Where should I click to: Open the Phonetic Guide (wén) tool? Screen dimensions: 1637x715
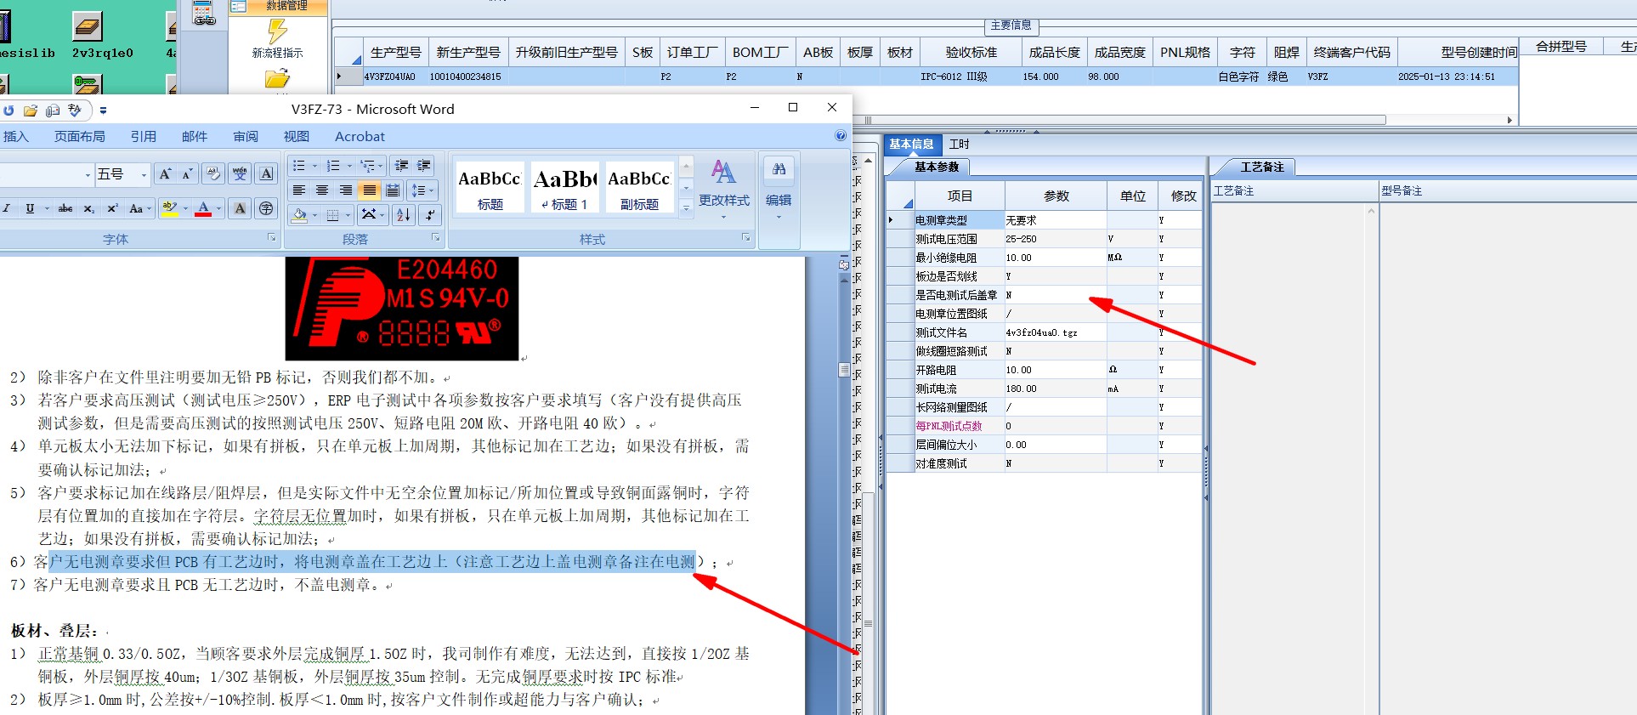point(240,174)
